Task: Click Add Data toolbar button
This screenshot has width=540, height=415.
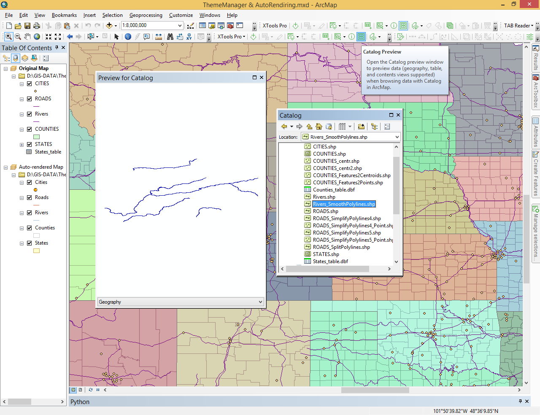Action: (109, 26)
